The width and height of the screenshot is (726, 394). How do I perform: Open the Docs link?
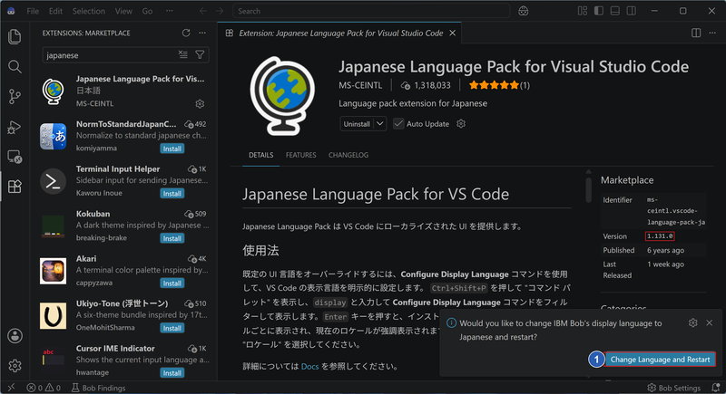pos(309,366)
